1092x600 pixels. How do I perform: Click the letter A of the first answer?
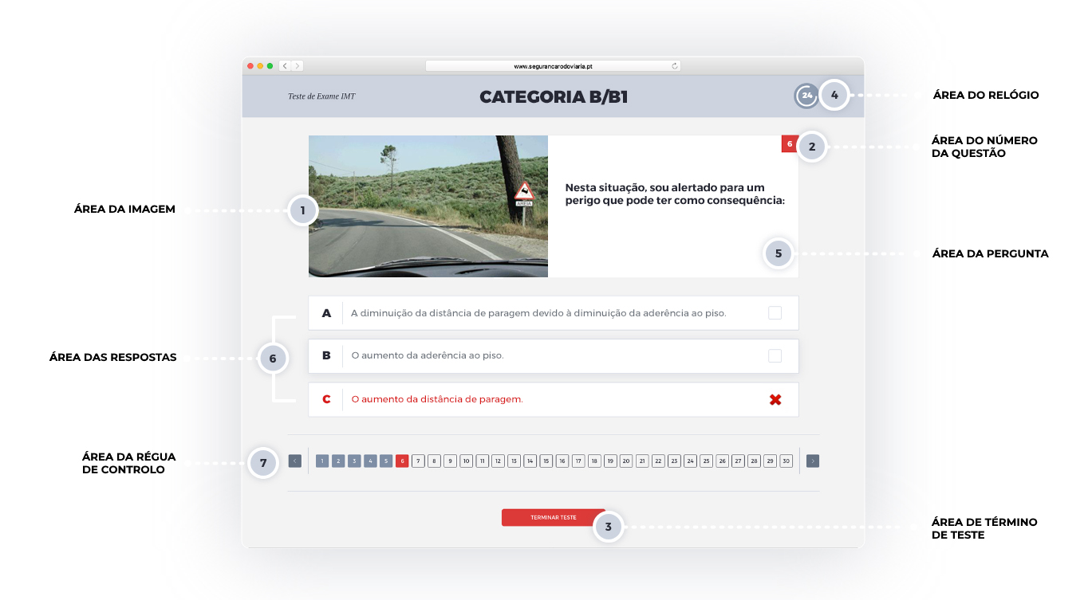pos(326,313)
